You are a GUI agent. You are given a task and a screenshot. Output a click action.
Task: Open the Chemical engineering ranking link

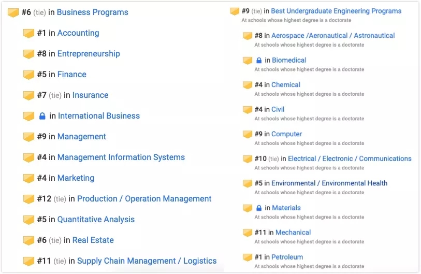click(x=286, y=85)
